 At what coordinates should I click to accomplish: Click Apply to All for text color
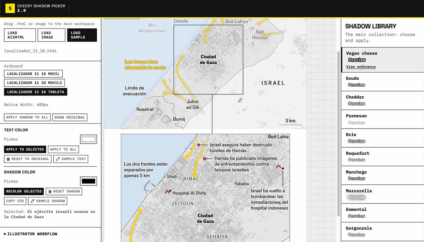tap(63, 149)
